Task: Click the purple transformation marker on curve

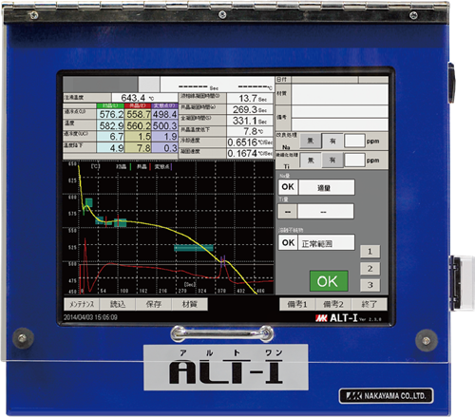Action: point(223,262)
